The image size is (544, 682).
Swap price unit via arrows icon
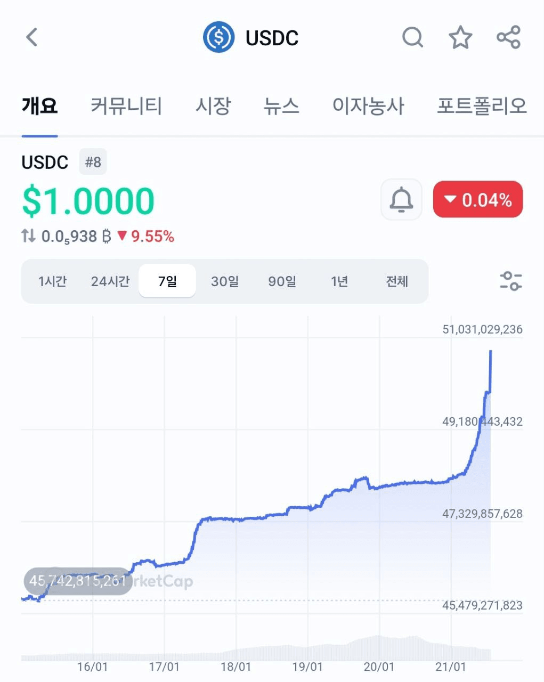point(28,236)
